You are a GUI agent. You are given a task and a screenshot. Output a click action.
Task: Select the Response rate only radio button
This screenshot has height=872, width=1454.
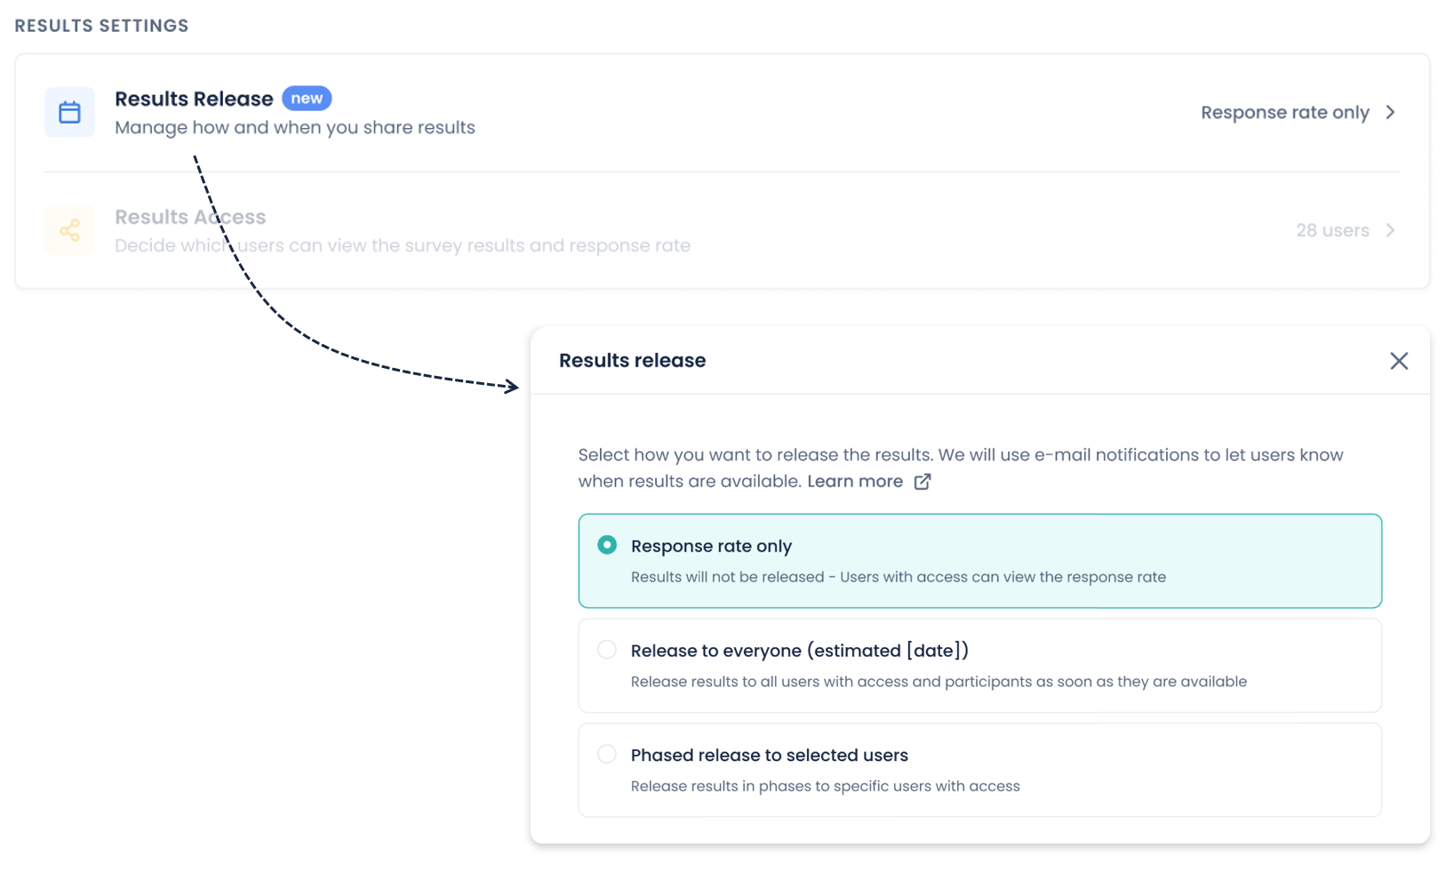(607, 545)
